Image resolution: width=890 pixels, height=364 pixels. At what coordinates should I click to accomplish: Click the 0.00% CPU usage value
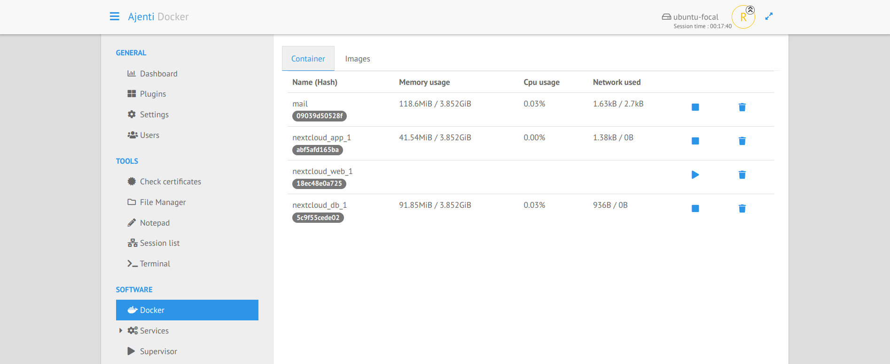[535, 137]
